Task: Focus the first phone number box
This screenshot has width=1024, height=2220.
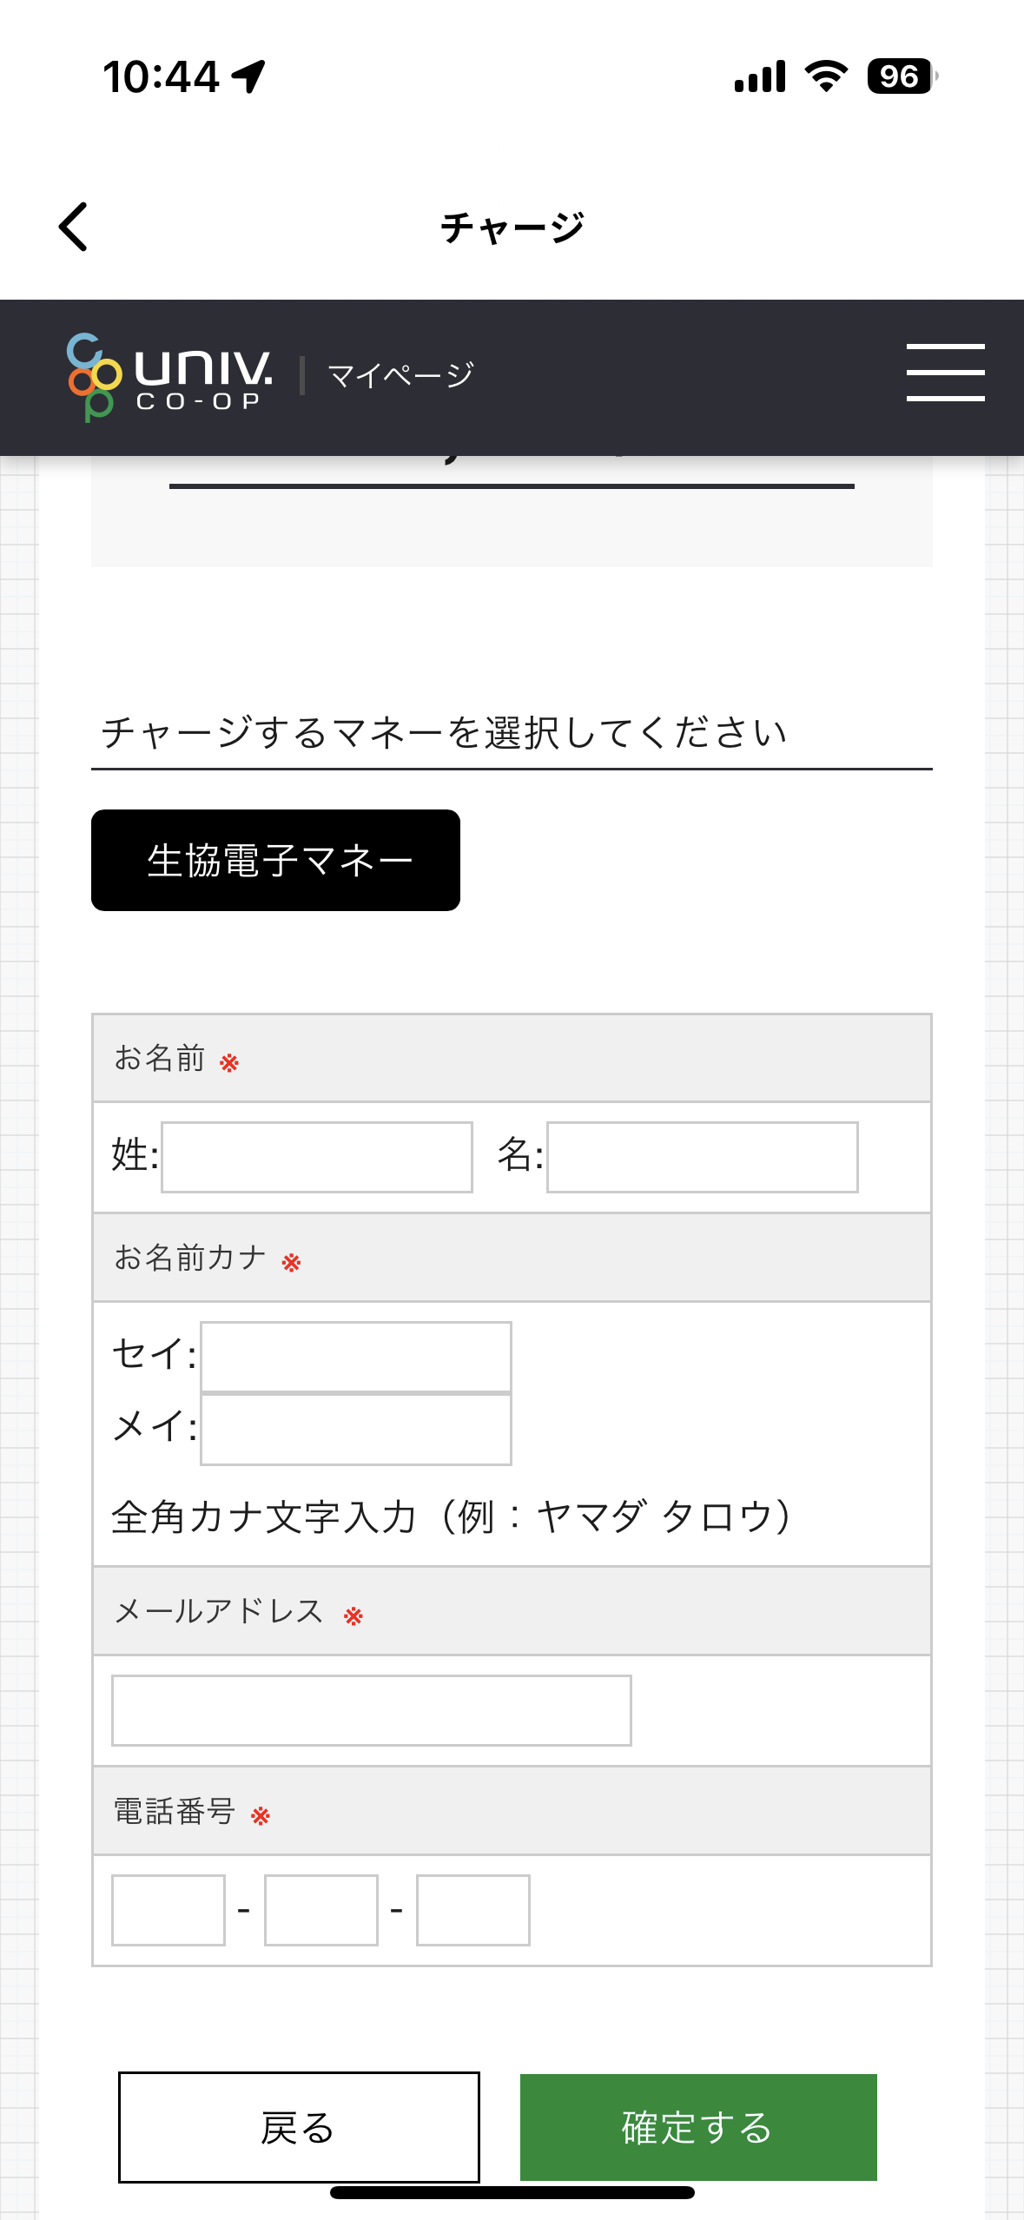Action: (x=168, y=1910)
